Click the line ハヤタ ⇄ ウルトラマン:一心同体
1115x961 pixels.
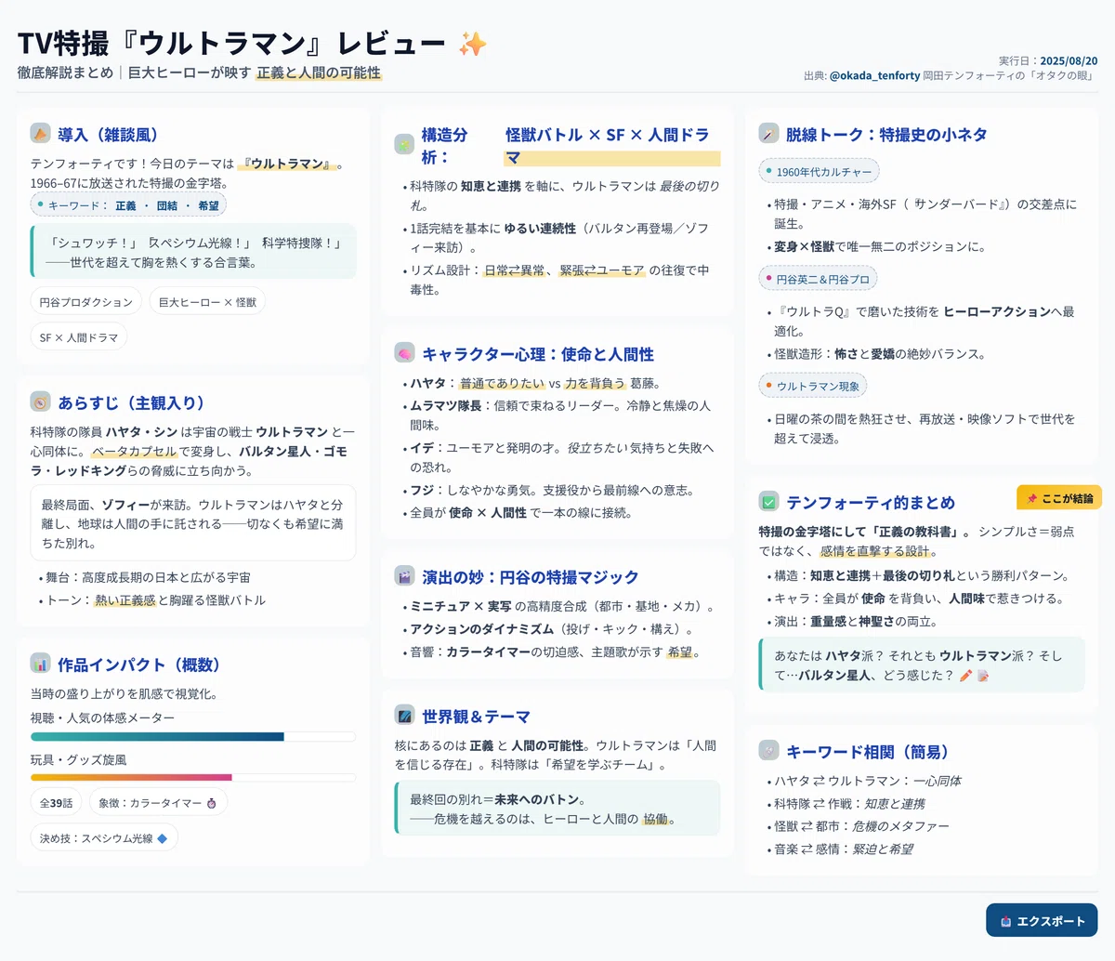868,781
